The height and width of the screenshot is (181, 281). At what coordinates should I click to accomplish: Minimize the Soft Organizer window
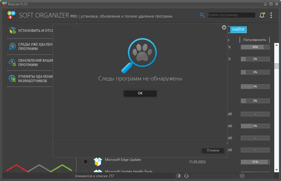[x=265, y=4]
